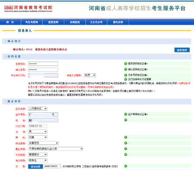
Task: Open the 考生号查询 menu item
Action: [31, 22]
